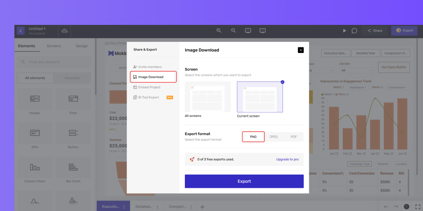Add a new screen with plus icon

[202, 207]
